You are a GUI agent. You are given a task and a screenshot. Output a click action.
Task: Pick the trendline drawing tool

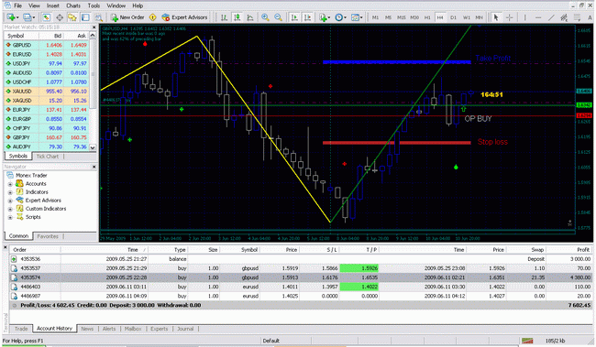(x=551, y=17)
